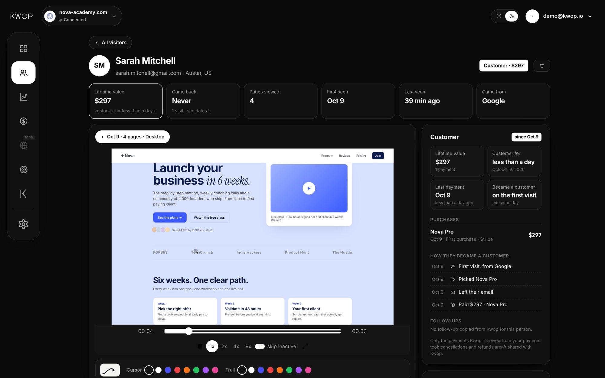Open the scatter chart analytics sidebar icon

[23, 97]
